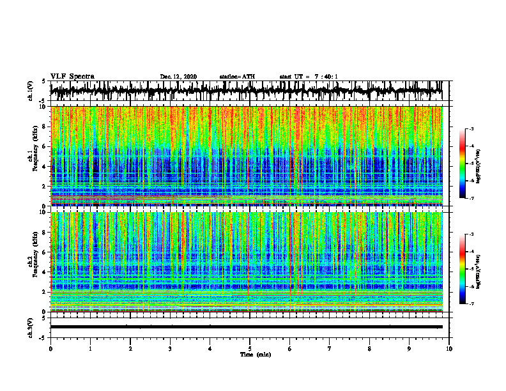Click the "station=ATH" label
Screen dimensions: 506x391
[237, 77]
